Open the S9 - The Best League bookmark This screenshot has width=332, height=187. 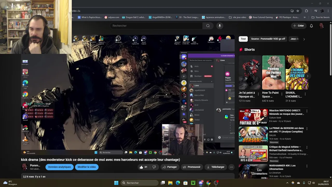(x=187, y=17)
